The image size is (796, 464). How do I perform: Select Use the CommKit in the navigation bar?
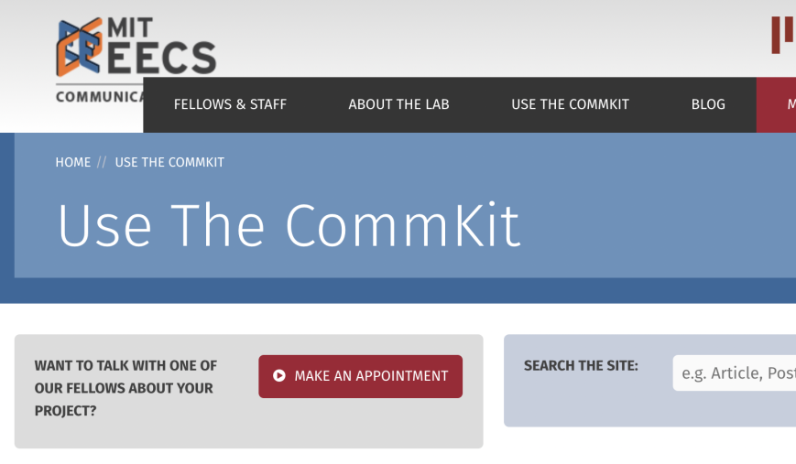pos(570,104)
